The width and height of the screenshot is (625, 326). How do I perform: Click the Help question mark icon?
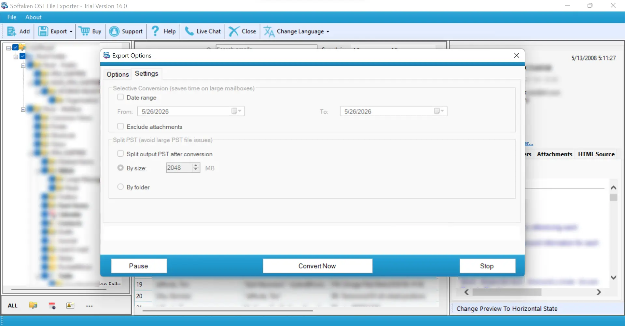click(x=156, y=31)
